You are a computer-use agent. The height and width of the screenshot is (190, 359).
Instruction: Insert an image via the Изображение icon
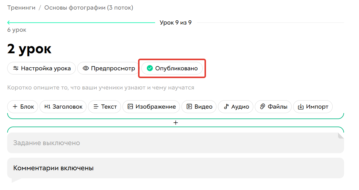click(131, 107)
